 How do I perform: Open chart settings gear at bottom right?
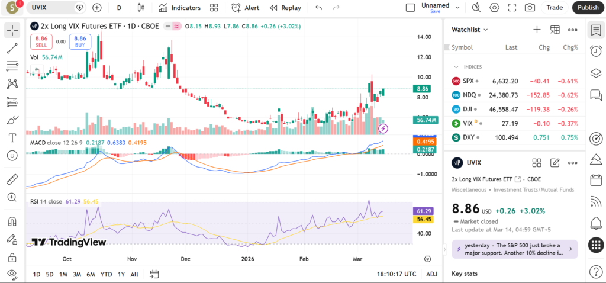pos(428,259)
